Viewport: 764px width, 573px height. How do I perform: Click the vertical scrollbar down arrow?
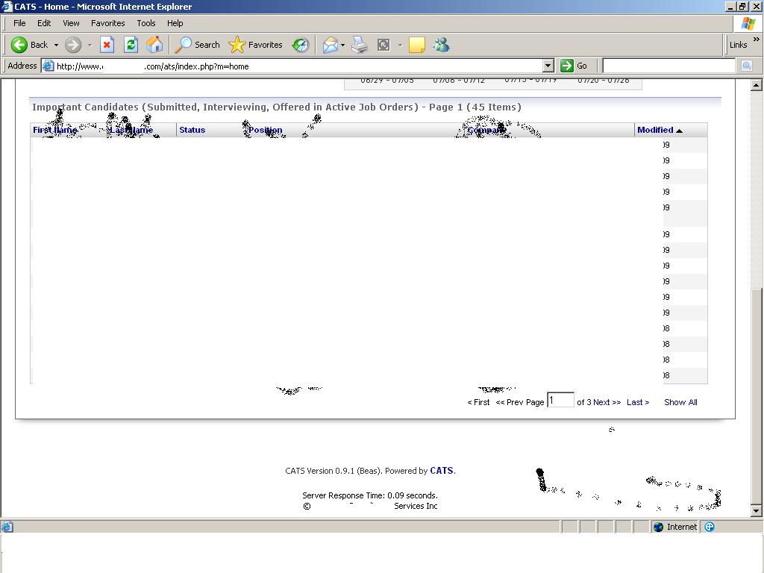coord(757,511)
